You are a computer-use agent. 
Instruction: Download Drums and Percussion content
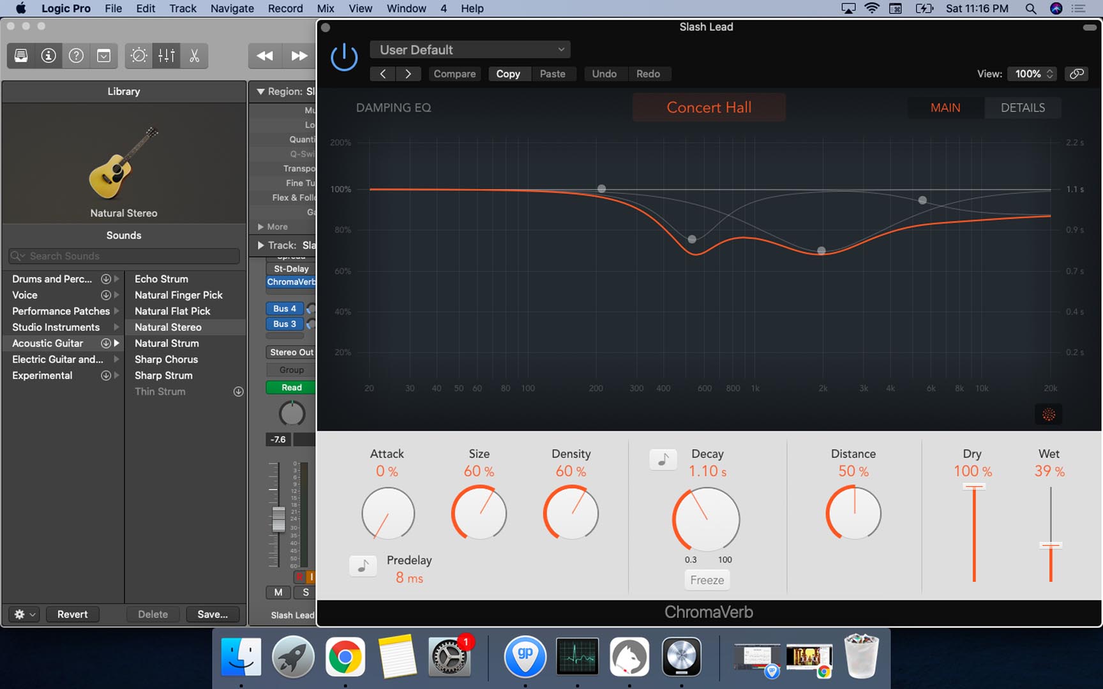(x=106, y=279)
